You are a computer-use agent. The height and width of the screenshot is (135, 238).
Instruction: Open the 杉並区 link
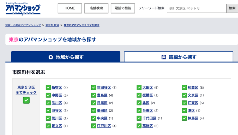[x=193, y=88]
